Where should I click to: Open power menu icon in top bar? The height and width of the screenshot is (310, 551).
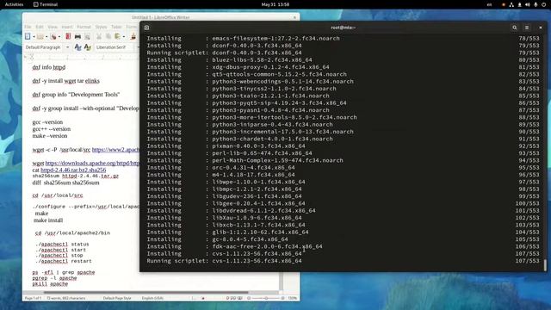pyautogui.click(x=543, y=4)
